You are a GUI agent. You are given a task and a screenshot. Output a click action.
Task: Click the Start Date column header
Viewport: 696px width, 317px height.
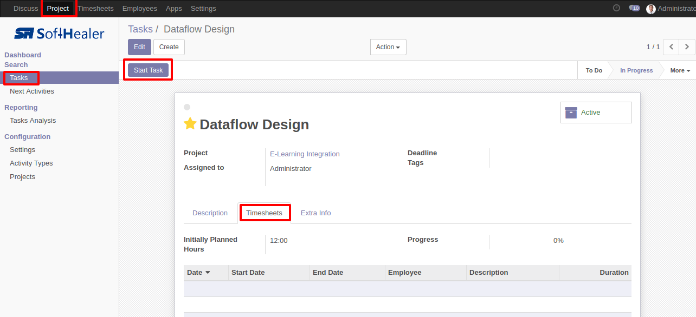269,273
